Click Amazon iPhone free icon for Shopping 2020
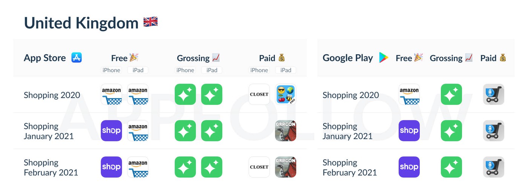528x196 pixels. click(x=111, y=94)
